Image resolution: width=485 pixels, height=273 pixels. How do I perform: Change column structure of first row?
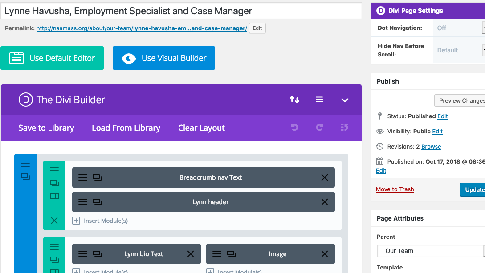point(54,196)
